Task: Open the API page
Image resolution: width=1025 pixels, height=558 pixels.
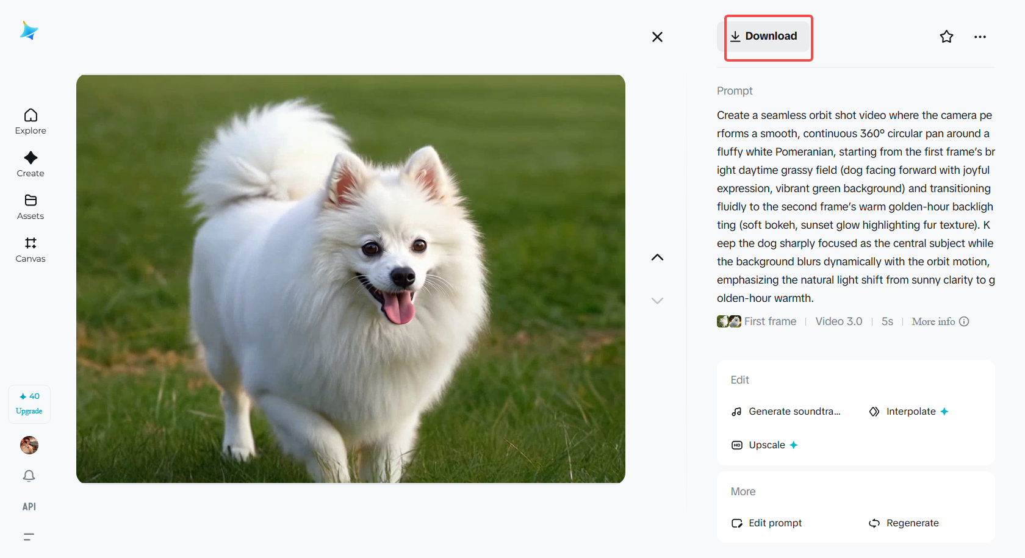Action: [x=29, y=507]
